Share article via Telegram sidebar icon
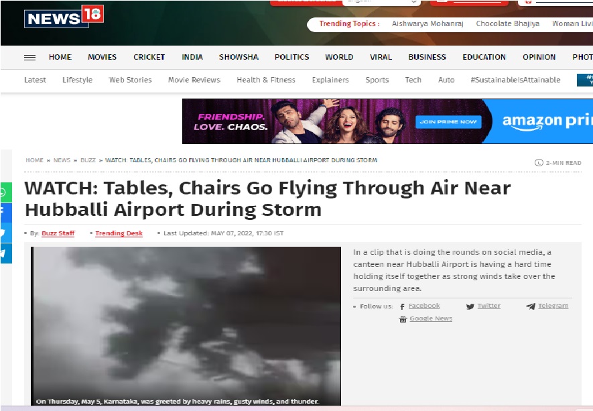Viewport: 593px width, 411px height. (x=5, y=253)
